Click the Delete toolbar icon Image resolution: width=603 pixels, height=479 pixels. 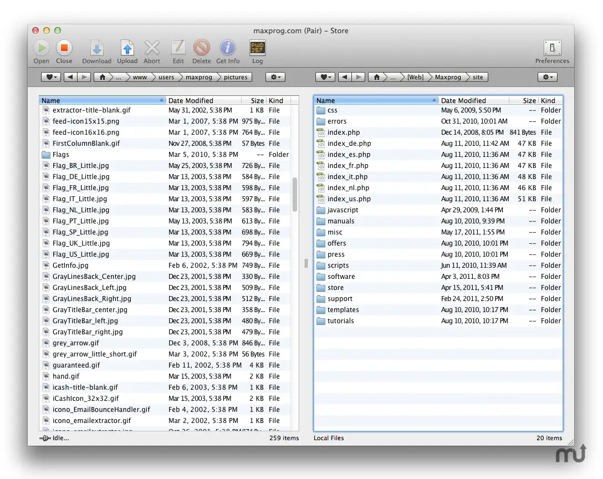click(202, 48)
